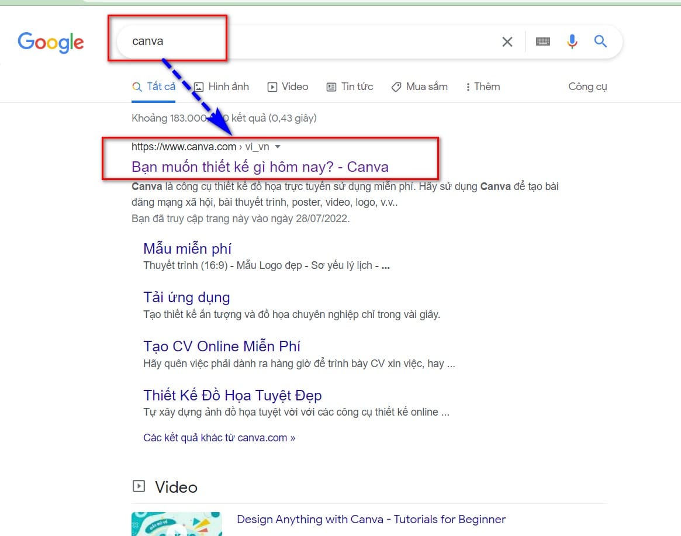
Task: Click the 'Tự xây dựng ảnh đồ họa' description
Action: 296,412
